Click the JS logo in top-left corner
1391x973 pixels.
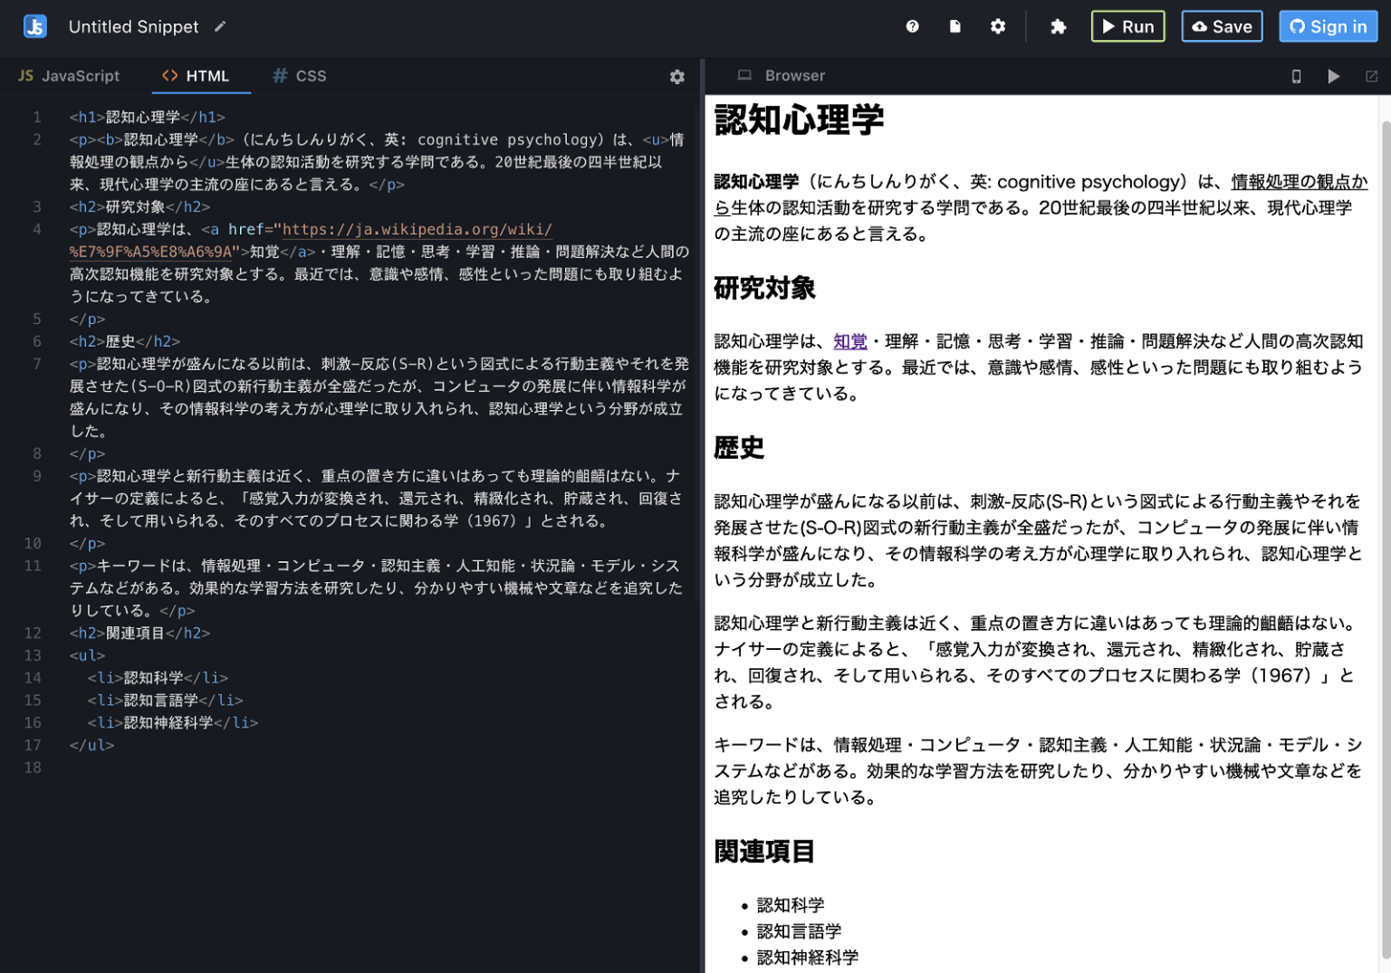pos(34,26)
